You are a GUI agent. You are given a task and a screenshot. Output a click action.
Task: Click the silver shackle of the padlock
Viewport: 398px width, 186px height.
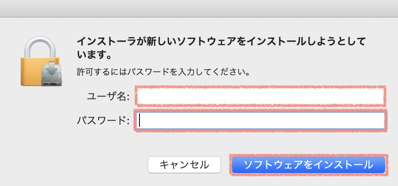tap(40, 47)
